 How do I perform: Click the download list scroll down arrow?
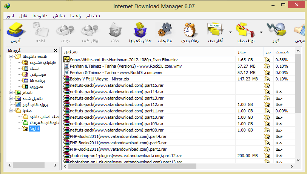click(298, 160)
